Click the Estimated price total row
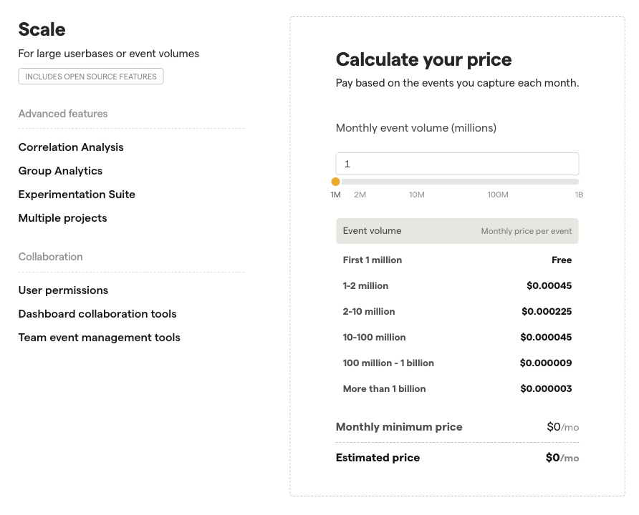This screenshot has height=515, width=639. pos(456,458)
